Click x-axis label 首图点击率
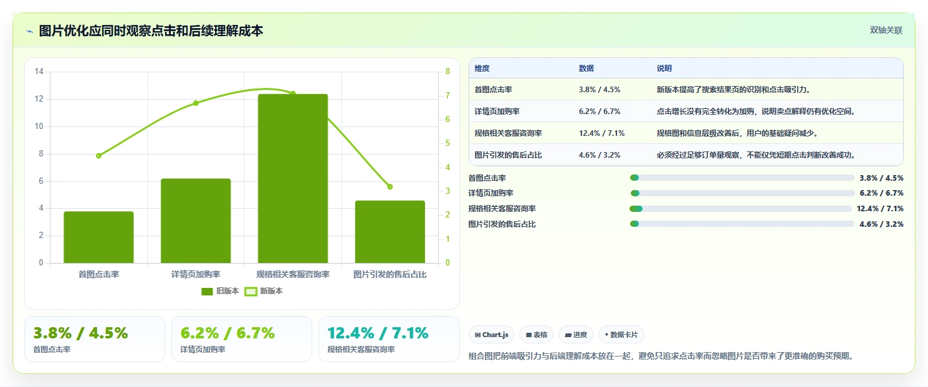 (x=98, y=274)
